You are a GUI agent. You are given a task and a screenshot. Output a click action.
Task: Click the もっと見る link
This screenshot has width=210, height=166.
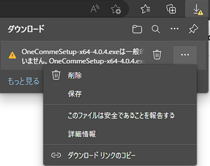23,81
